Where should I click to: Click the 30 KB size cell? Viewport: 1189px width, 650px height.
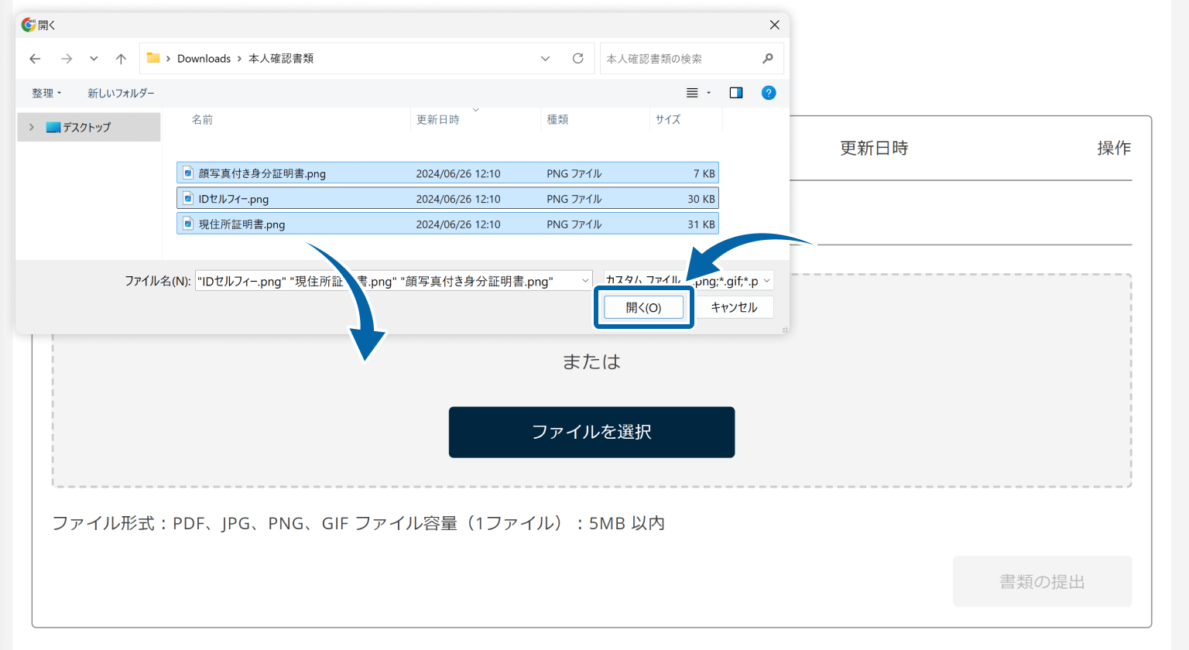coord(701,199)
